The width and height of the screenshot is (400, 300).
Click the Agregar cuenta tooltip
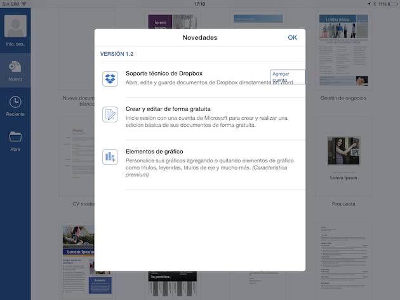click(287, 77)
